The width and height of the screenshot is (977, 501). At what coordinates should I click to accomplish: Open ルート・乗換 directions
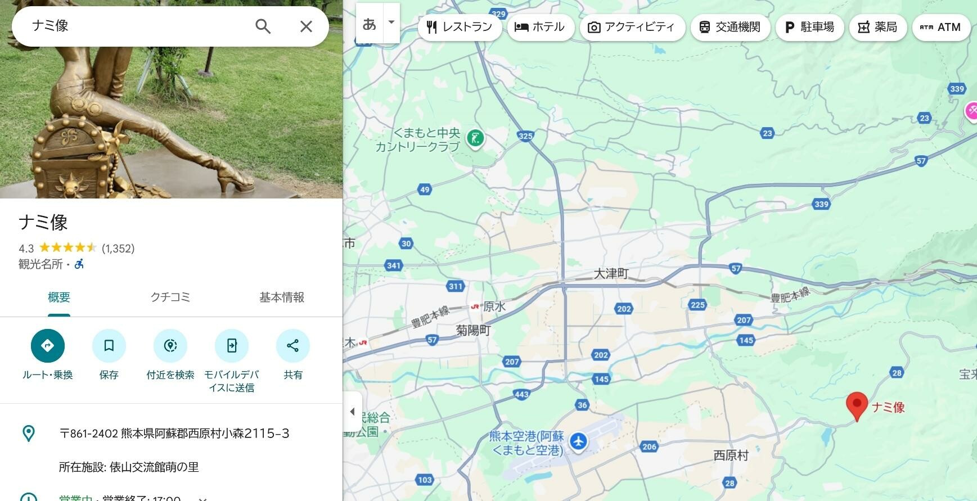tap(48, 345)
